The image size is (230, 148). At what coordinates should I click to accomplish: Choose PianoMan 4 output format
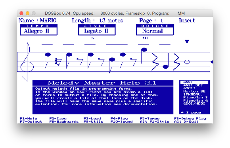point(195,100)
